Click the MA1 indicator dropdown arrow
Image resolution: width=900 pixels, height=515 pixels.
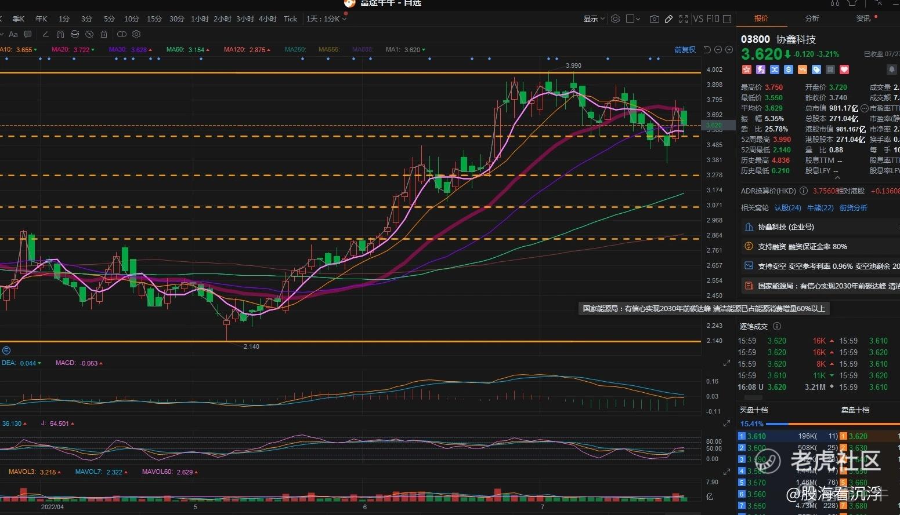tap(423, 50)
